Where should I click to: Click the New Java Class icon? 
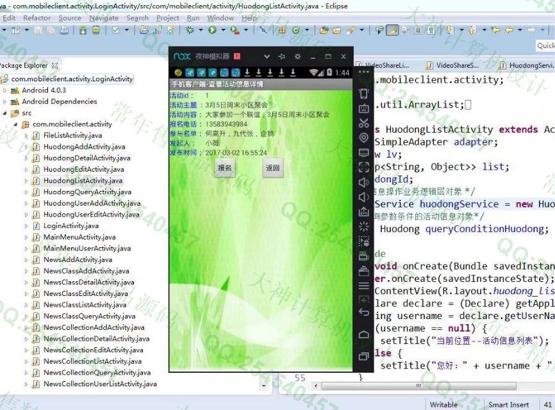click(296, 30)
